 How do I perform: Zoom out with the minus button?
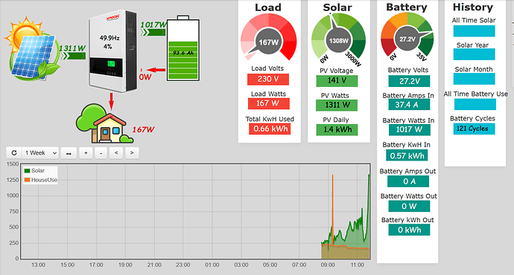(101, 153)
